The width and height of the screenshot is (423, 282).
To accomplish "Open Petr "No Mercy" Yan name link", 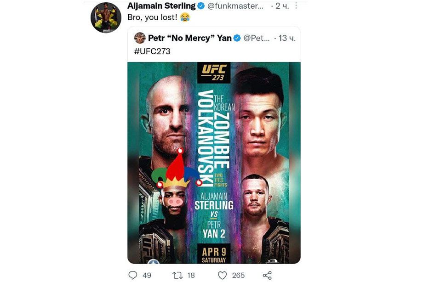I will pos(189,38).
